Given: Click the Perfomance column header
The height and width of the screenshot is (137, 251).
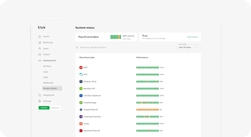Looking at the screenshot, I should pyautogui.click(x=142, y=57).
